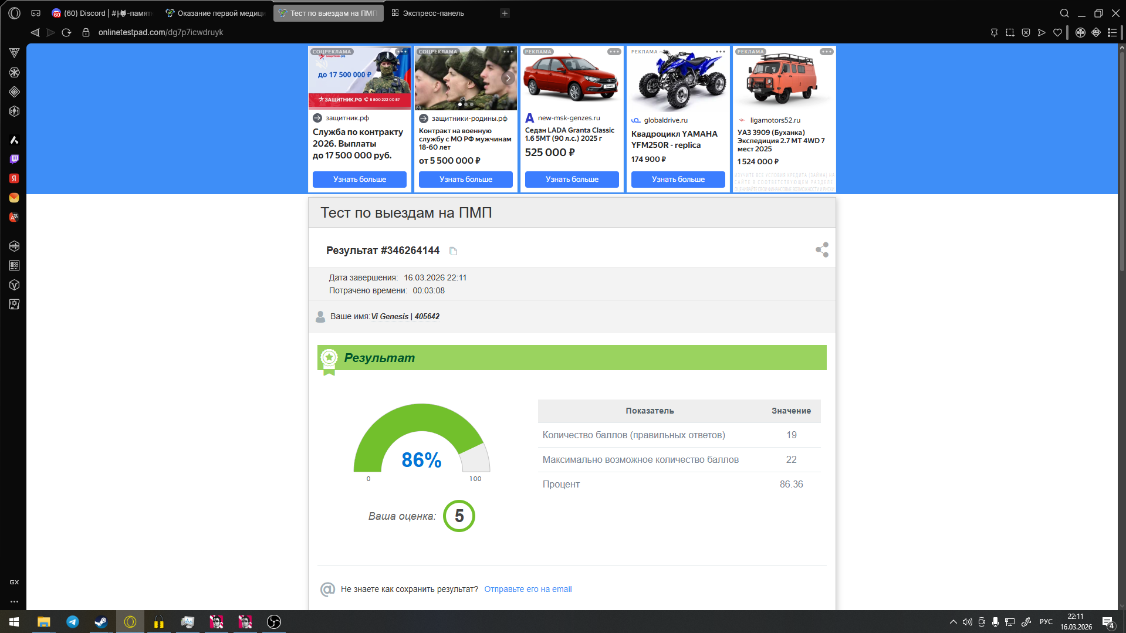Open Telegram from the taskbar

(73, 622)
